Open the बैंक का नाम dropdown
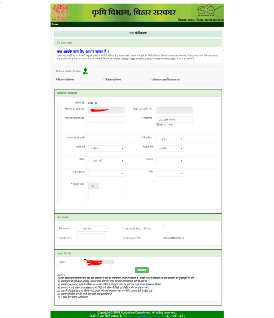 (x=93, y=229)
